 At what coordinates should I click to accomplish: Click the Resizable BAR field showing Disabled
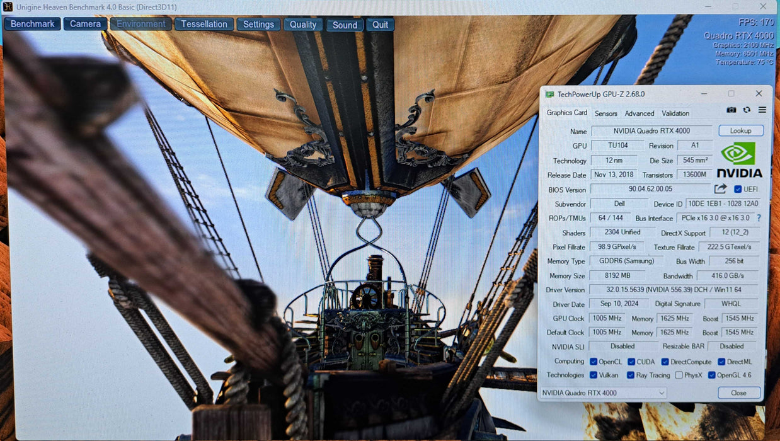[732, 346]
